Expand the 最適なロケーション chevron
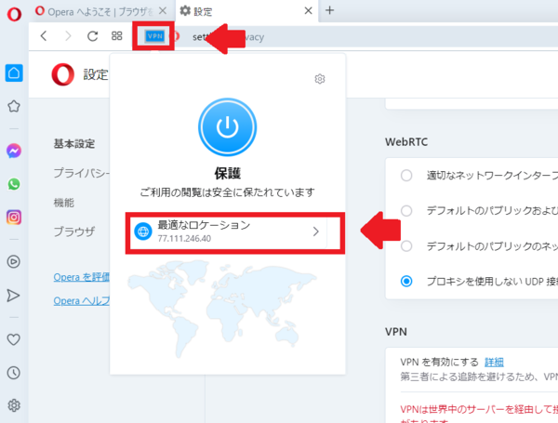Screen dimensions: 558x423 coord(315,232)
